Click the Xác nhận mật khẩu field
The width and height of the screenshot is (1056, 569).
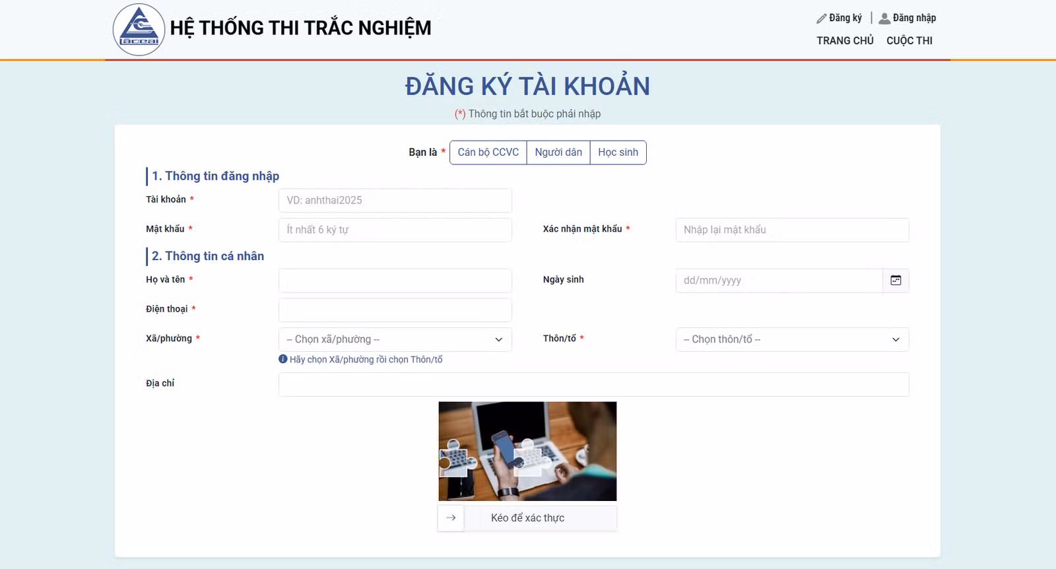coord(792,230)
